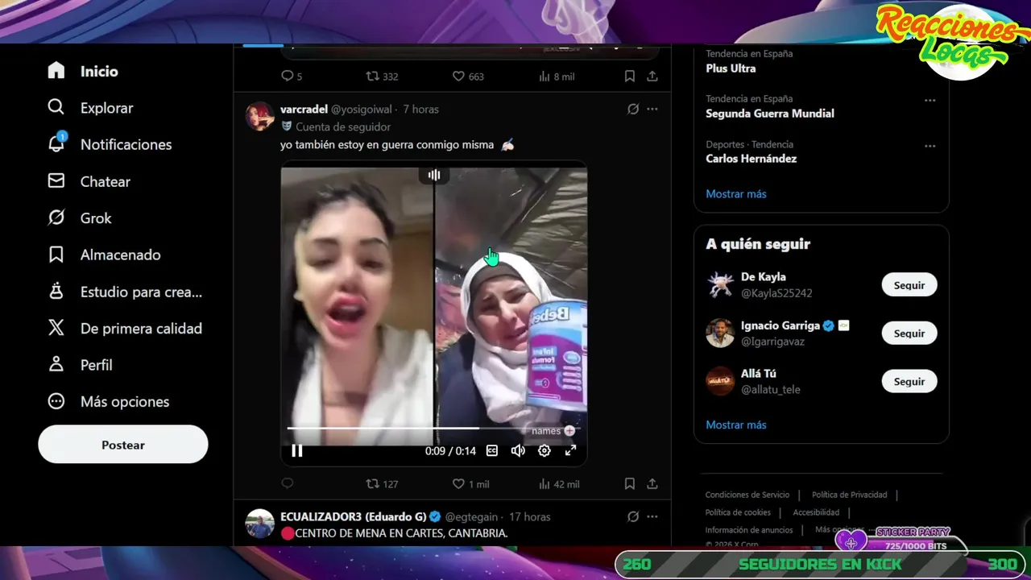Open options for Segunda Guerra Mundial trend
The height and width of the screenshot is (580, 1031).
(930, 101)
